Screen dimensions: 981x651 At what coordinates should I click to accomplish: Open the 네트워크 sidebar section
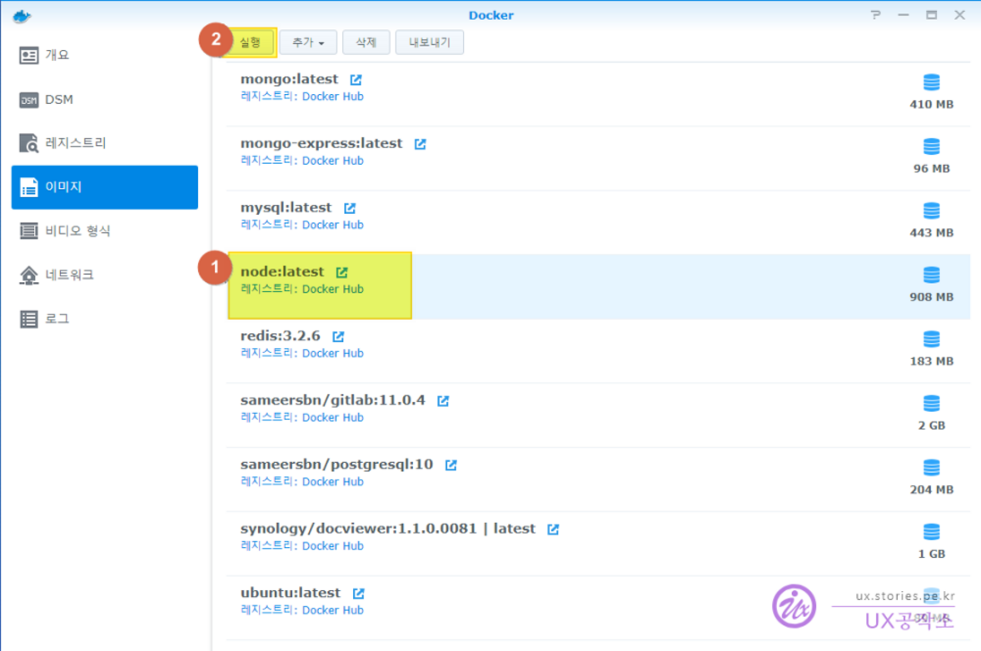click(x=69, y=275)
